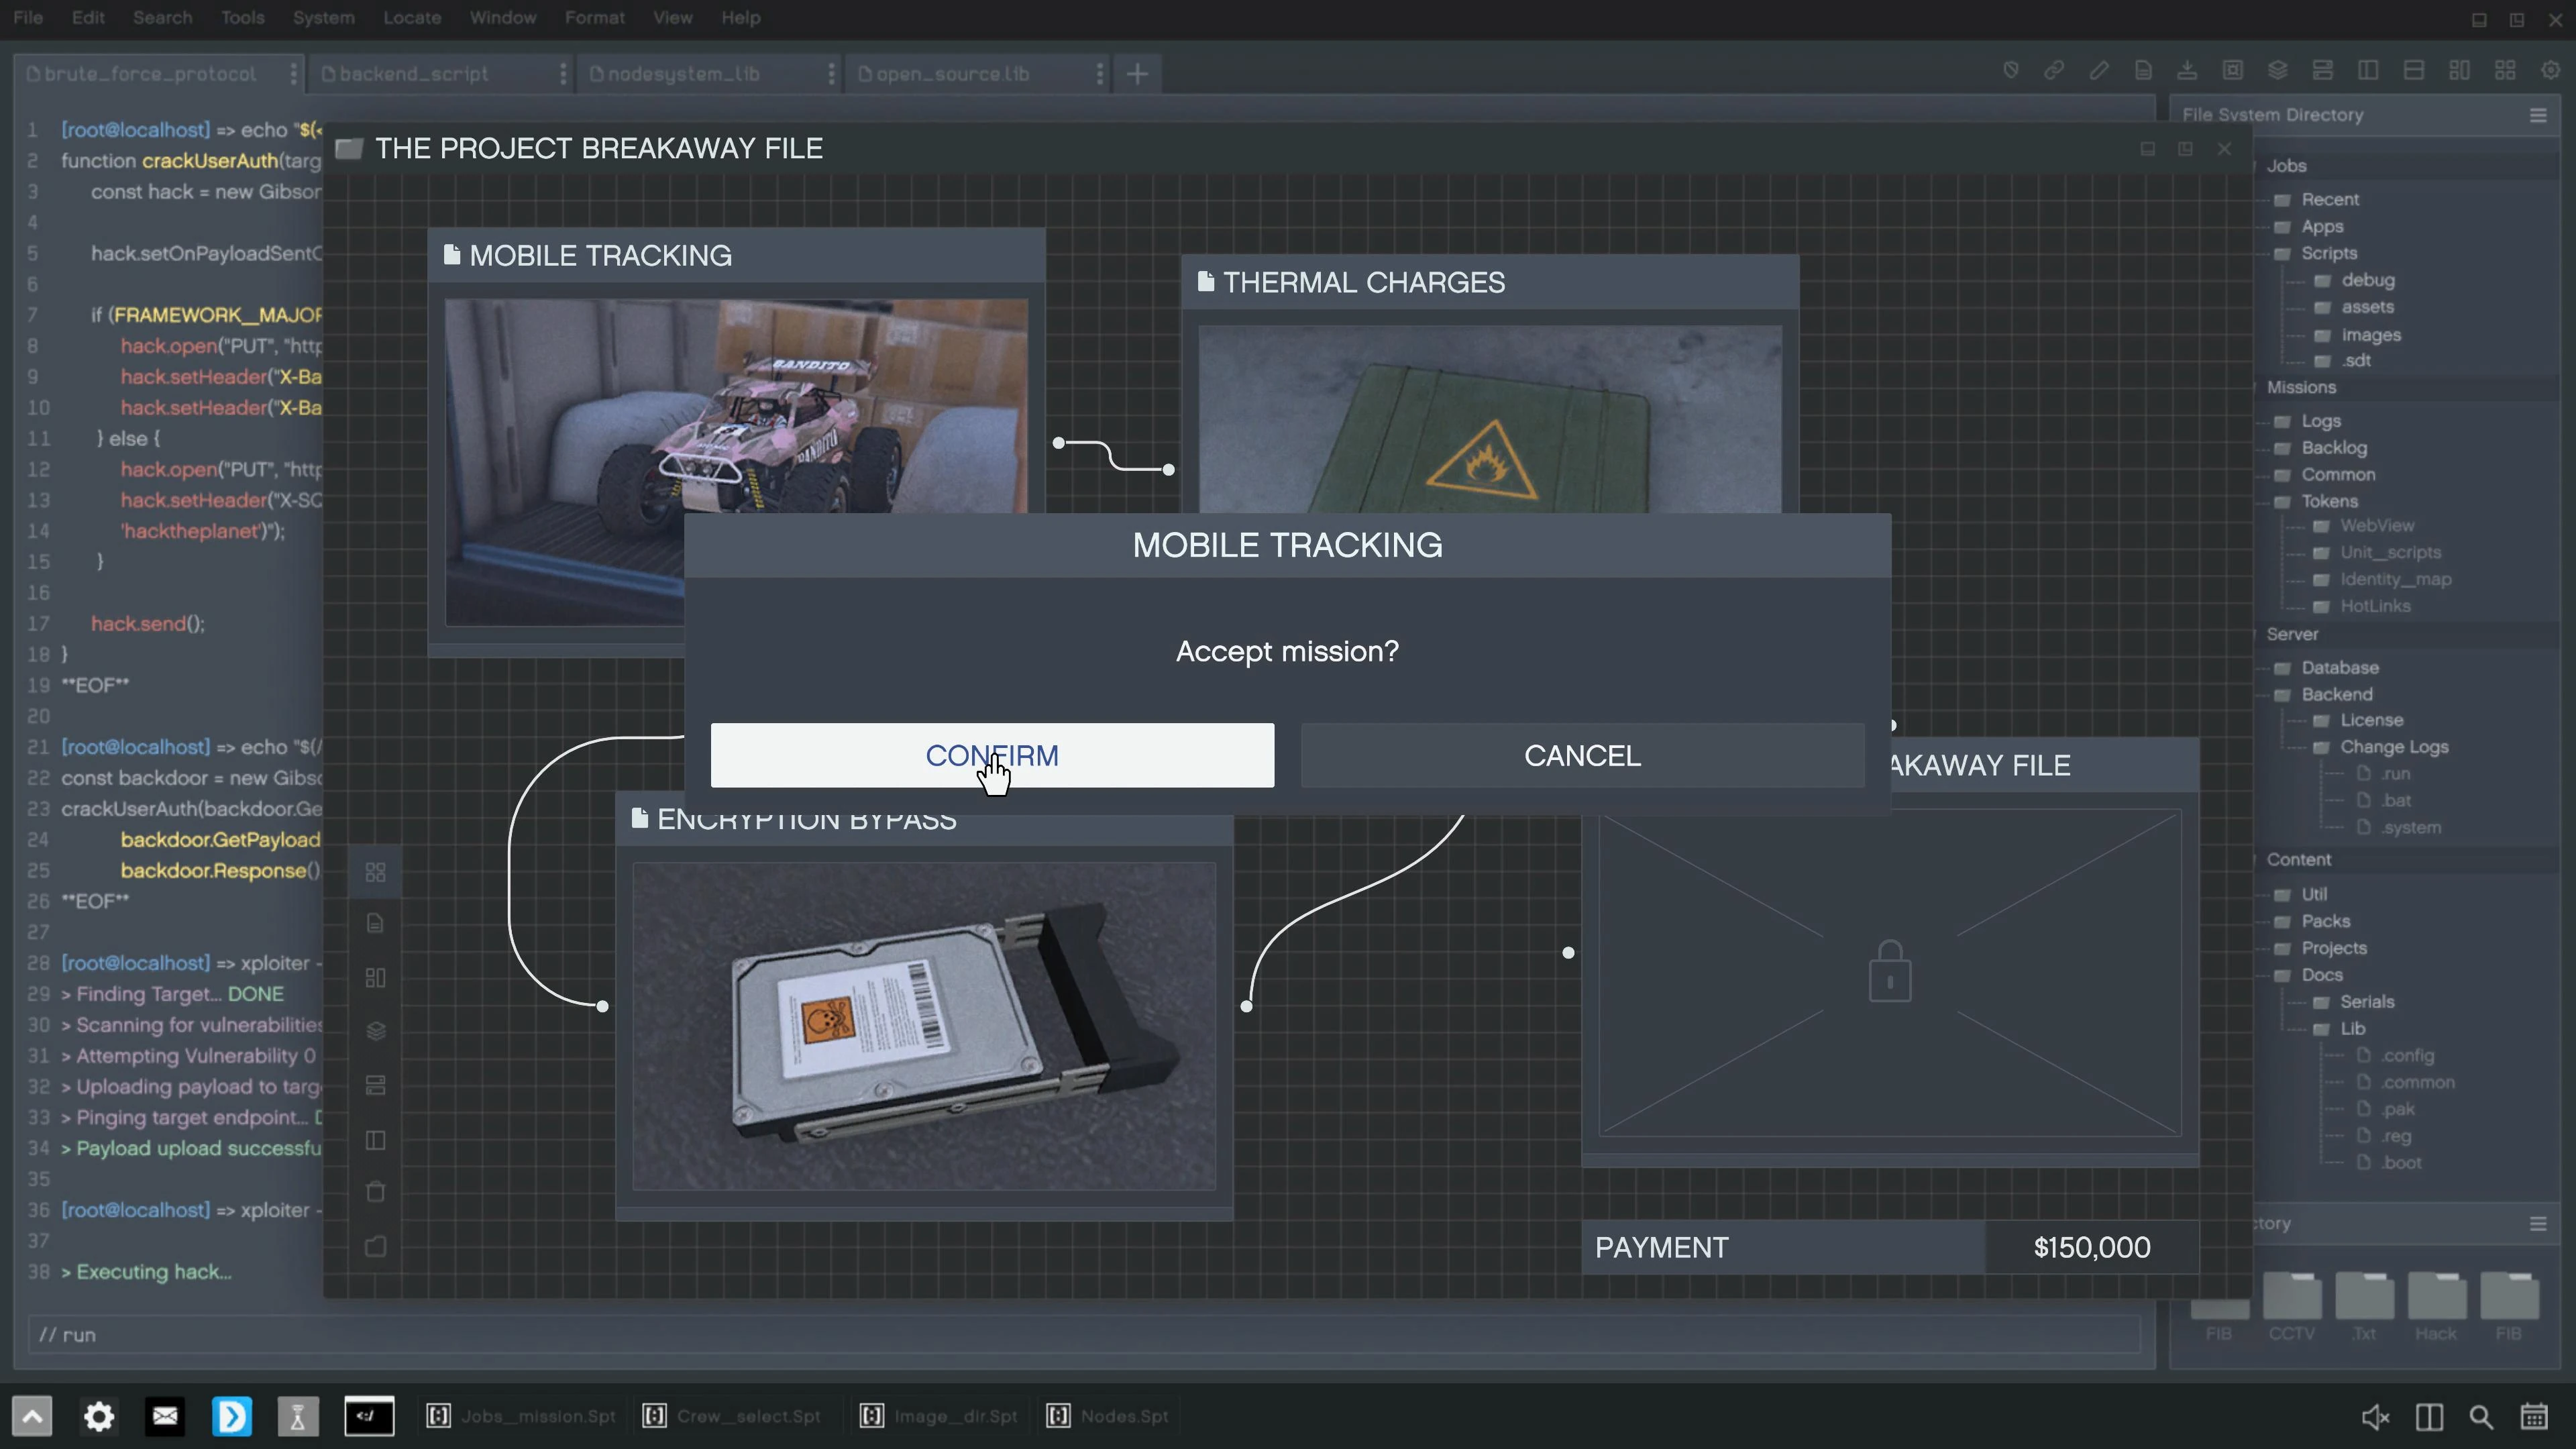Open the mail envelope in taskbar
The width and height of the screenshot is (2576, 1449).
165,1416
